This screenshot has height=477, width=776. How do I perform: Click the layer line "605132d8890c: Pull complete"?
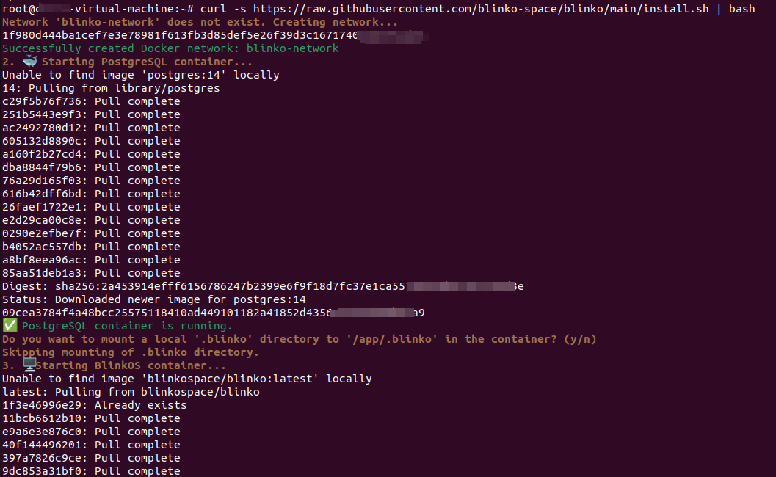91,141
